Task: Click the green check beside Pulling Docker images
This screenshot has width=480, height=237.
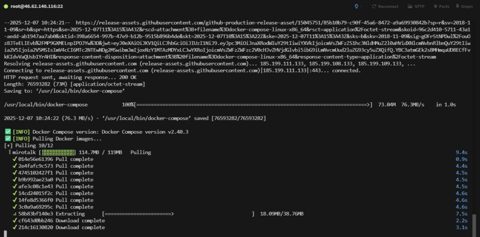Action: click(x=7, y=139)
